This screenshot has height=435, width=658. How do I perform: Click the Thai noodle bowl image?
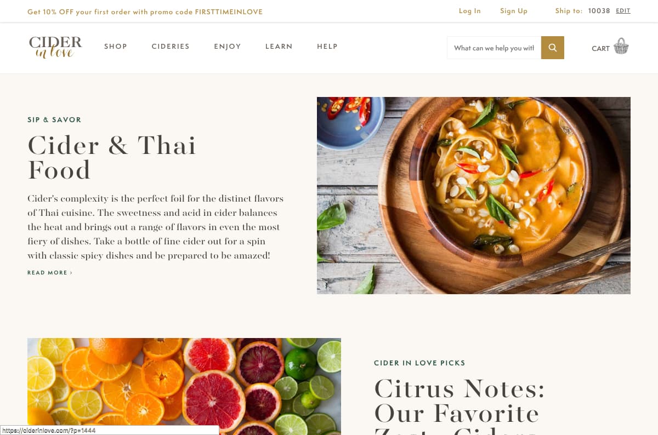[474, 196]
